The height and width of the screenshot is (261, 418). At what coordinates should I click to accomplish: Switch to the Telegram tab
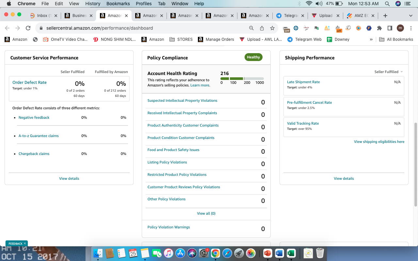tap(290, 16)
